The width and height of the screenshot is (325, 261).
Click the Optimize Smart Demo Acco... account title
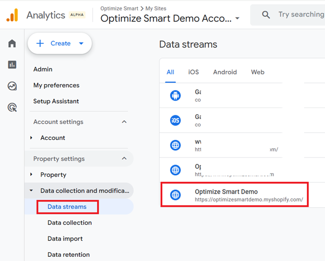tap(166, 18)
